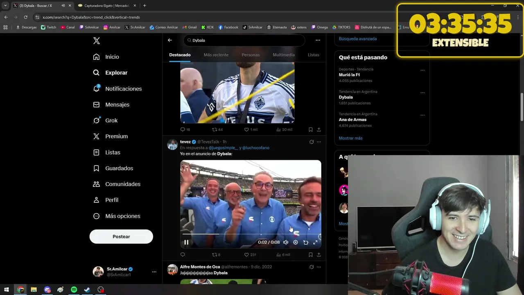Click the page vertical scrollbar
524x295 pixels.
tap(522, 107)
